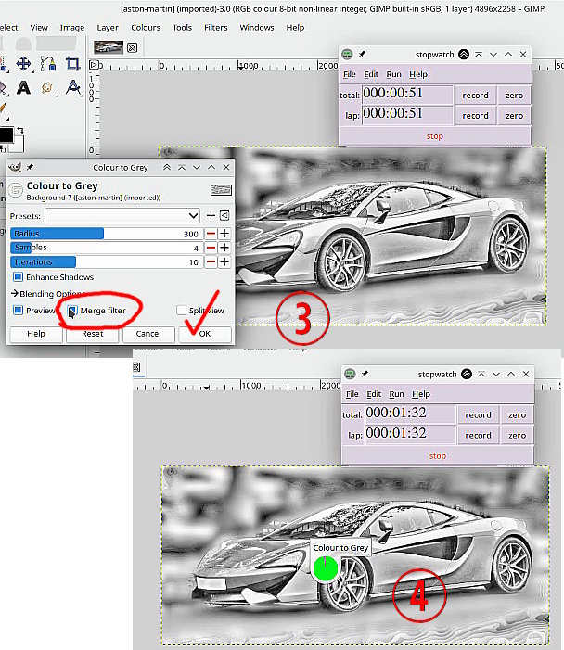Decrease Radius with its minus button
Image resolution: width=564 pixels, height=650 pixels.
[211, 234]
